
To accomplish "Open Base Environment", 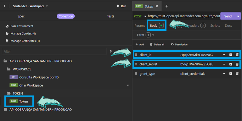I will [22, 26].
